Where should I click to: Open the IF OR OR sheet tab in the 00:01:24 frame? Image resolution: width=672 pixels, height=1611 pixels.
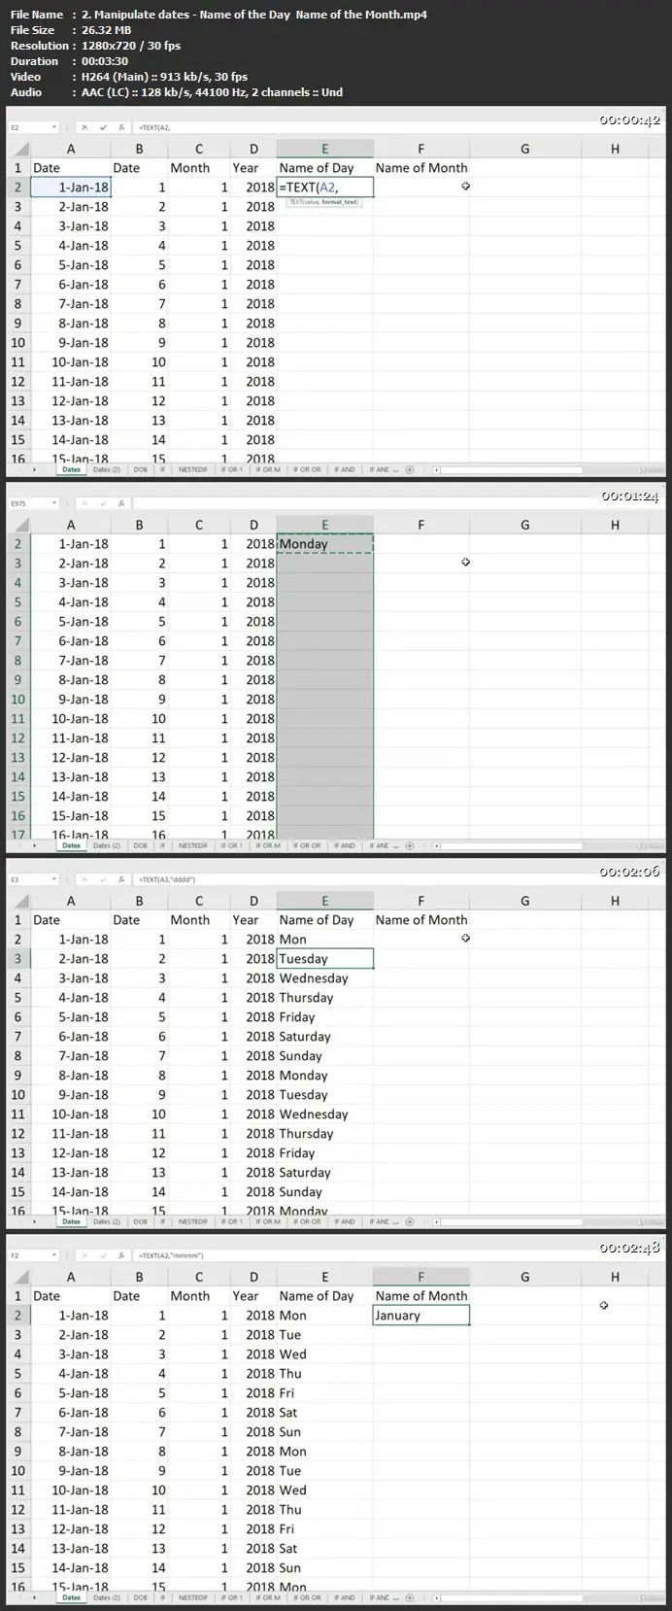307,845
